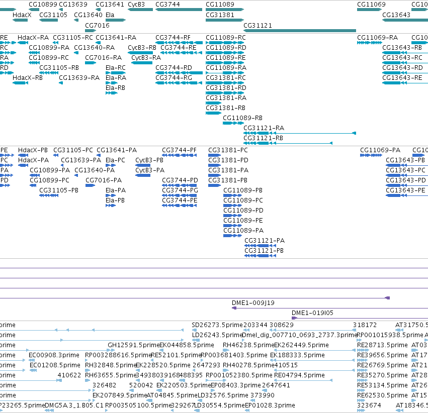Click the CG13641-PA protein label
Screen dimensions: 428x413
click(x=117, y=150)
